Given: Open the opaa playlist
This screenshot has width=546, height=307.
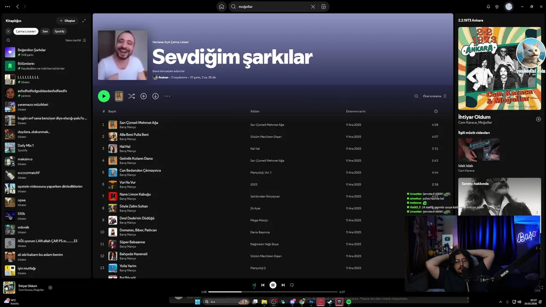Looking at the screenshot, I should click(46, 202).
